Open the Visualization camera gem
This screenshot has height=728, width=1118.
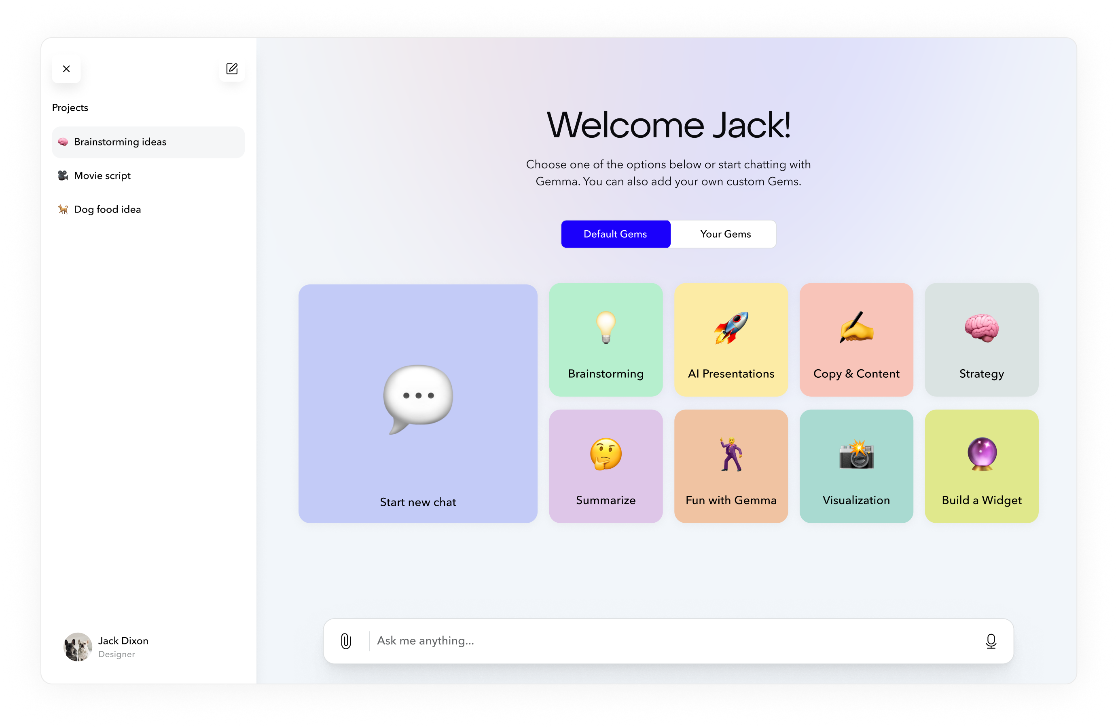[x=856, y=466]
